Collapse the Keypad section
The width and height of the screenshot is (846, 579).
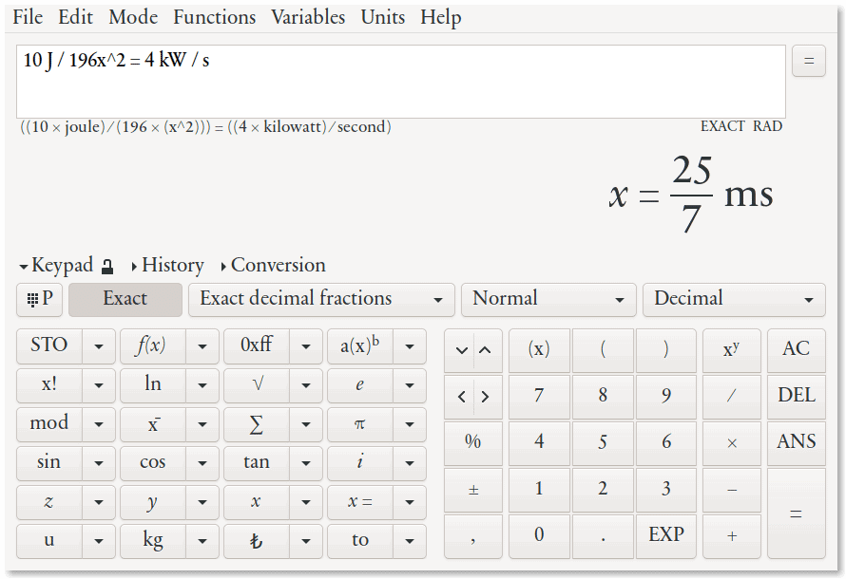[x=56, y=266]
